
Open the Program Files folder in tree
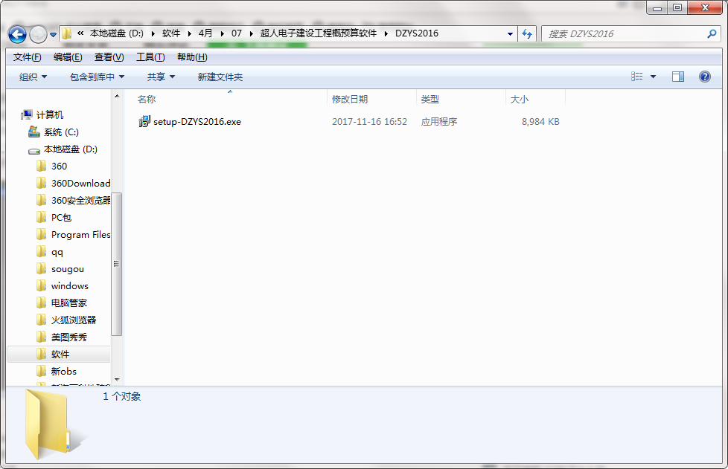click(x=81, y=235)
